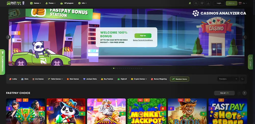The image size is (255, 124).
Task: Click the FastPay Casino logo
Action: point(15,3)
